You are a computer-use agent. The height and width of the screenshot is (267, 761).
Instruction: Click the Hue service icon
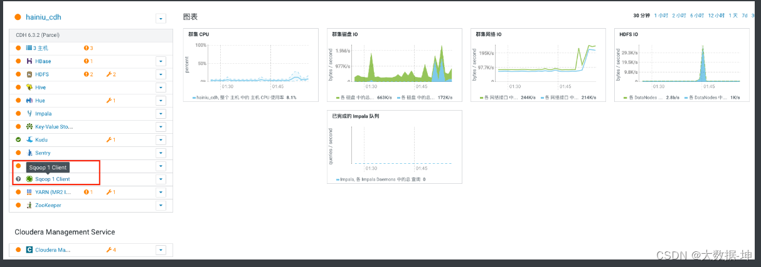click(29, 101)
